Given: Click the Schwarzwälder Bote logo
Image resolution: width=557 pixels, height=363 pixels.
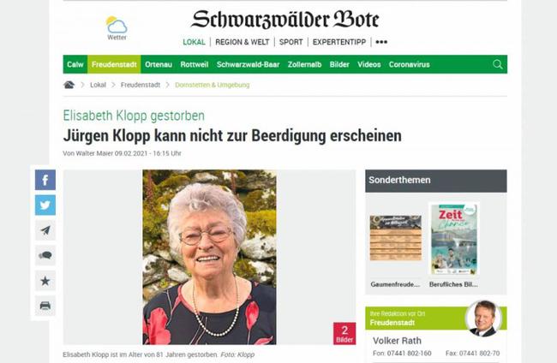Looking at the screenshot, I should coord(284,20).
